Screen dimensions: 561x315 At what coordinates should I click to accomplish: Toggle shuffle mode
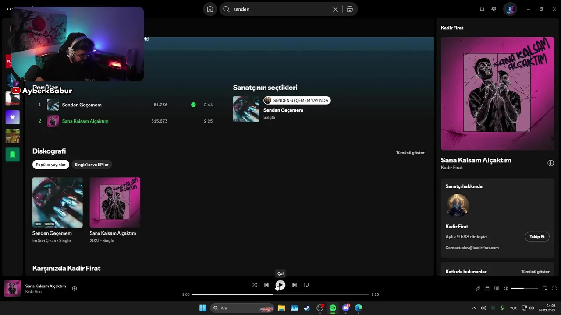(255, 285)
